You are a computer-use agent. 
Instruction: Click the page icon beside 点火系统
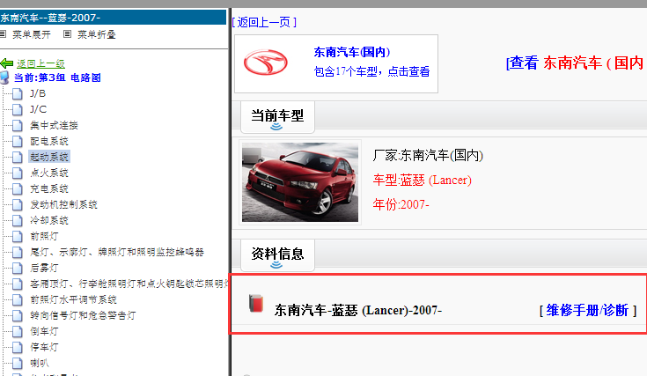click(x=18, y=173)
